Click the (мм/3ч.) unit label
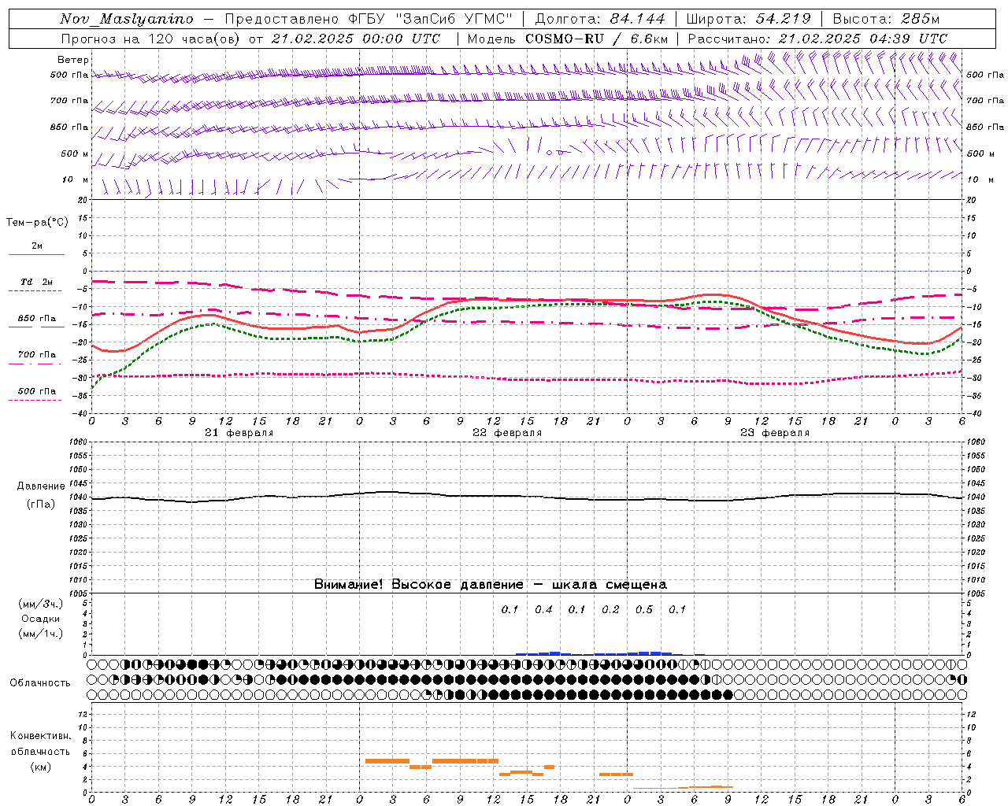 pyautogui.click(x=40, y=604)
